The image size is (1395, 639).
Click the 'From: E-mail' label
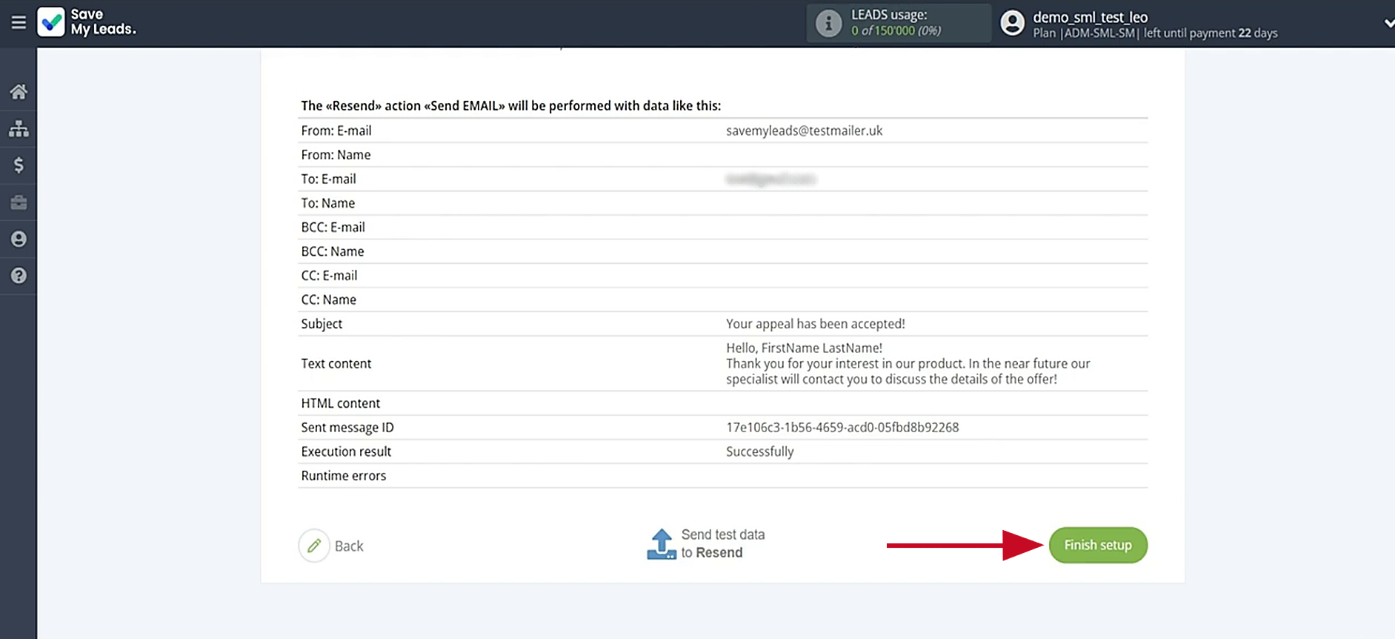point(336,130)
